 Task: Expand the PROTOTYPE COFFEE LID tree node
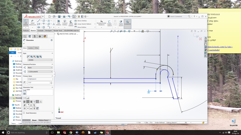(x=55, y=34)
